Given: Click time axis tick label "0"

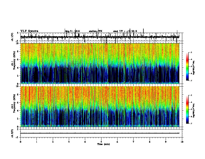Looking at the screenshot, I should tap(20, 142).
